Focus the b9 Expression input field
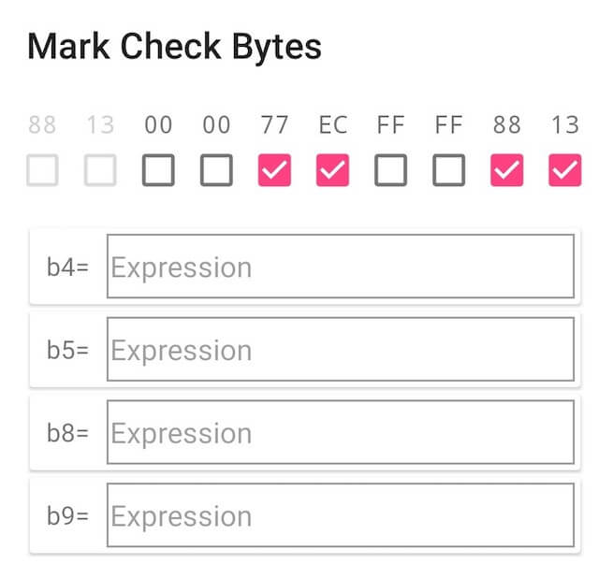The height and width of the screenshot is (578, 599). 341,515
